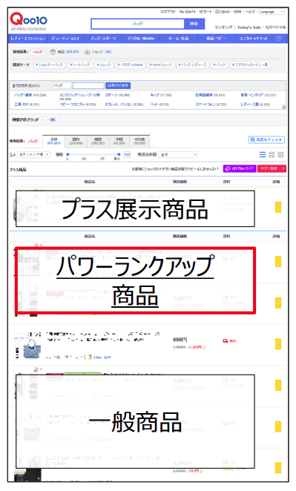Open デジタル・Mobile menu
The image size is (296, 491).
pyautogui.click(x=141, y=39)
